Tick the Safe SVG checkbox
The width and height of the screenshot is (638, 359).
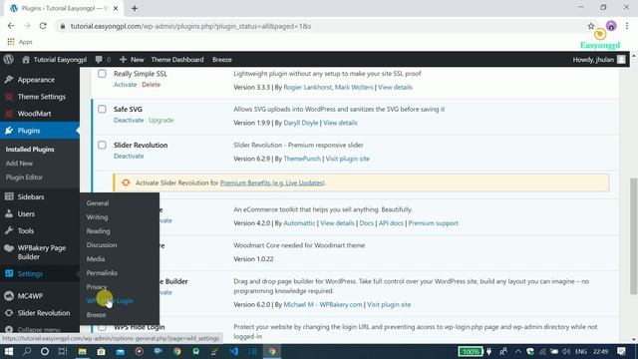102,109
